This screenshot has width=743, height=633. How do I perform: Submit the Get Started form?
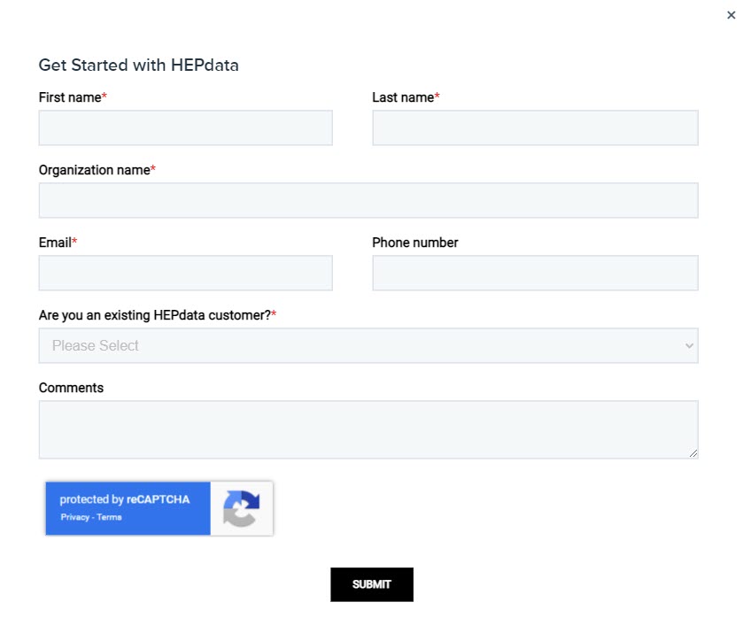[372, 584]
